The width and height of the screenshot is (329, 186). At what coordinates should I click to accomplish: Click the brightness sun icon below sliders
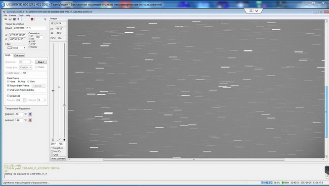[x=53, y=140]
